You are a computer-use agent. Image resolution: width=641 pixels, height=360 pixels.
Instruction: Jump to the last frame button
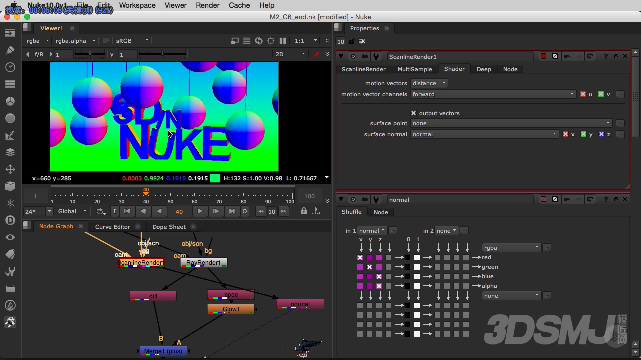pos(232,211)
